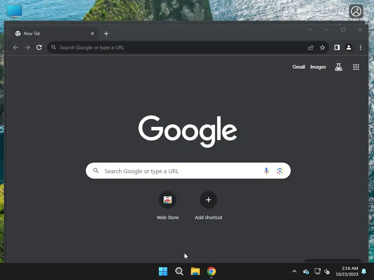Image resolution: width=374 pixels, height=280 pixels.
Task: Click the Chrome icon in the taskbar
Action: tap(211, 271)
